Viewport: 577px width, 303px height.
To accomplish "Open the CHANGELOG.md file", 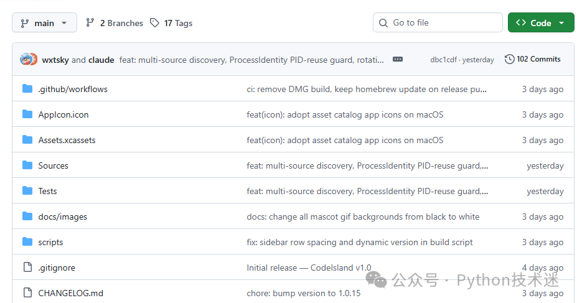I will point(71,294).
